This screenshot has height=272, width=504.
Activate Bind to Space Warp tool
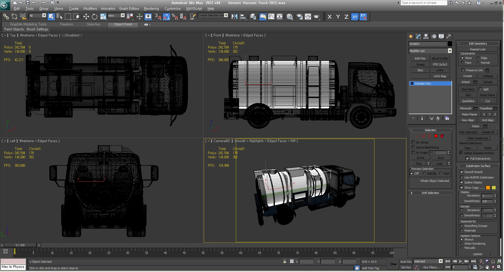[23, 17]
